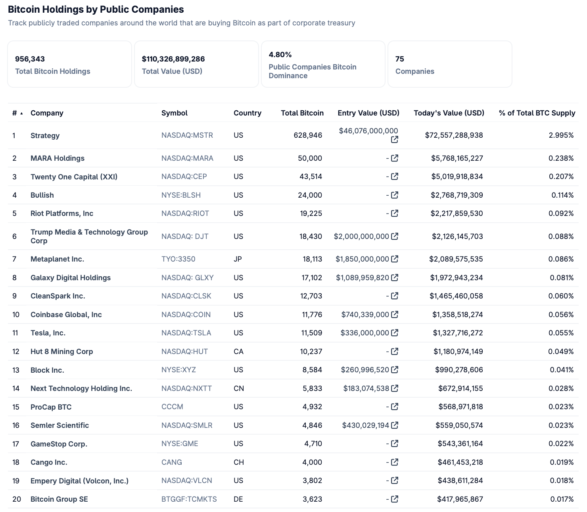
Task: Click external link icon for Riot Platforms row
Action: [394, 213]
